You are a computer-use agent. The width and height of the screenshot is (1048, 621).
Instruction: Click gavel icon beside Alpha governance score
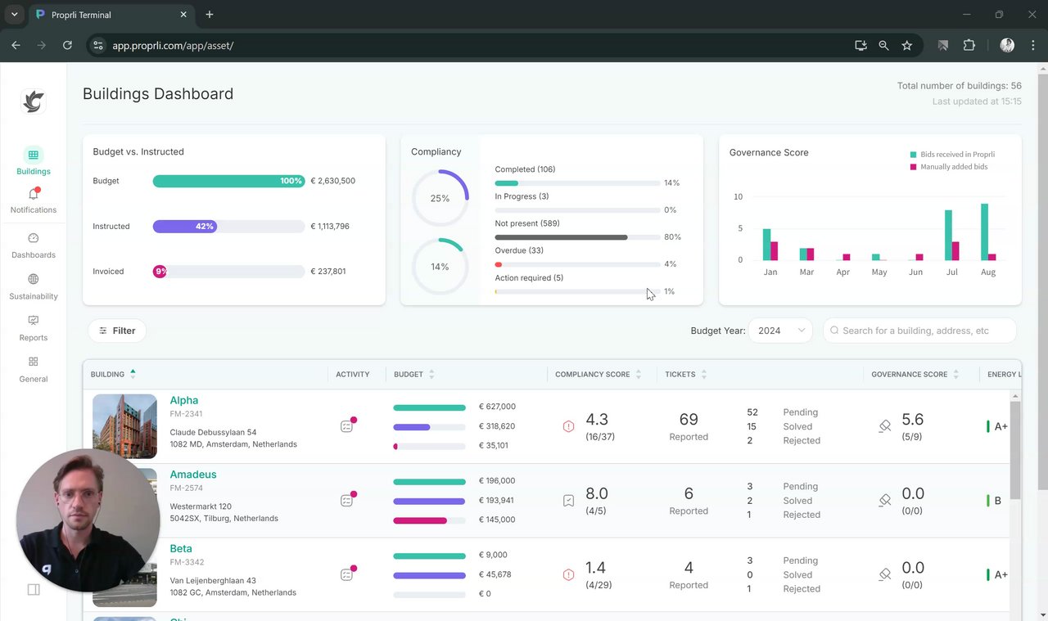point(884,426)
